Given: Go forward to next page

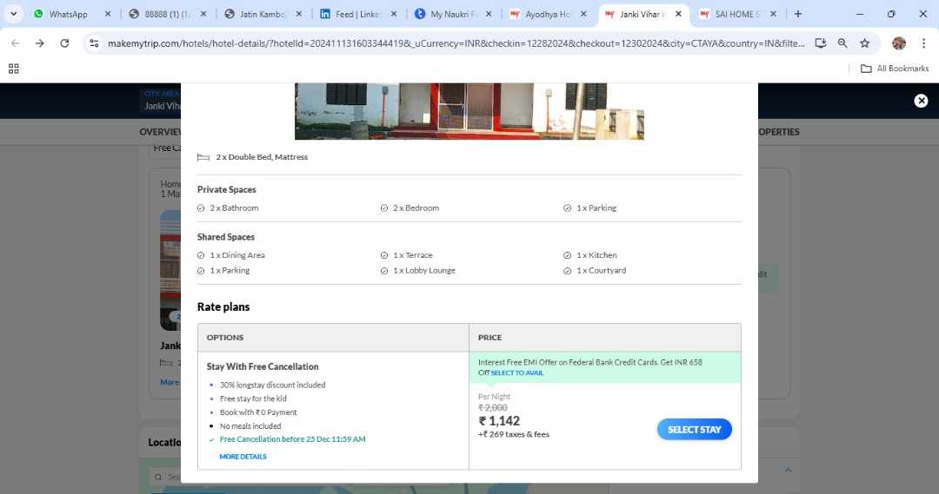Looking at the screenshot, I should point(39,43).
